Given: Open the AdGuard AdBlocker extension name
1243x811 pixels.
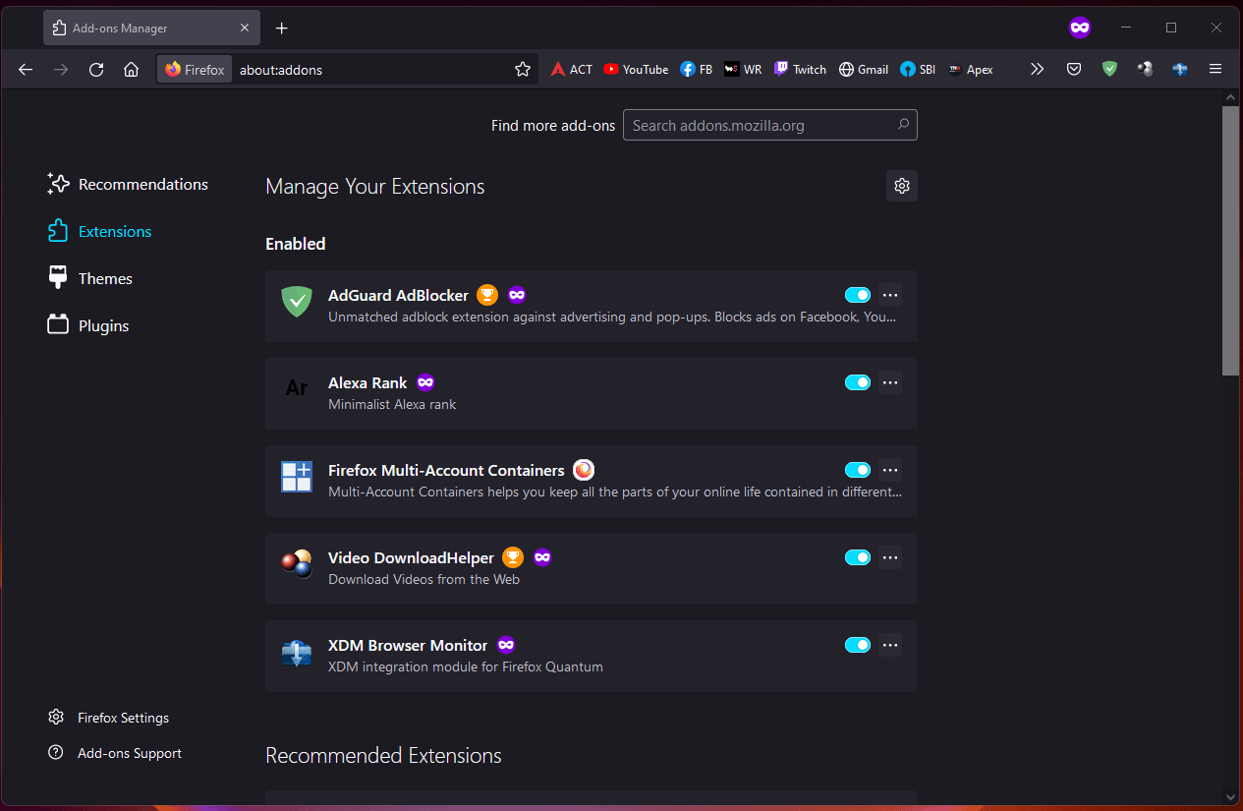Looking at the screenshot, I should click(x=398, y=295).
